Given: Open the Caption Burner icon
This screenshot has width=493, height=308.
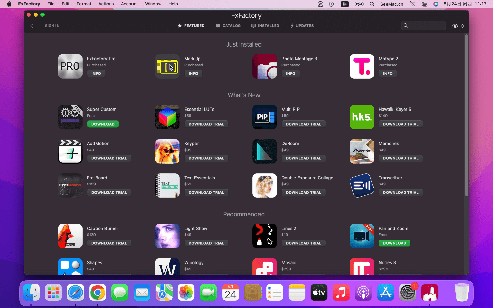Looking at the screenshot, I should click(70, 236).
